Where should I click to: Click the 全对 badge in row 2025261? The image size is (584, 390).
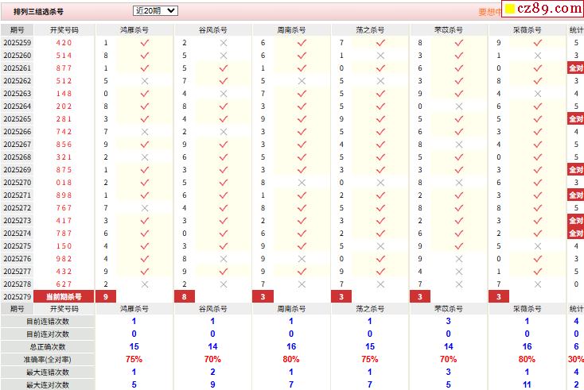[575, 68]
